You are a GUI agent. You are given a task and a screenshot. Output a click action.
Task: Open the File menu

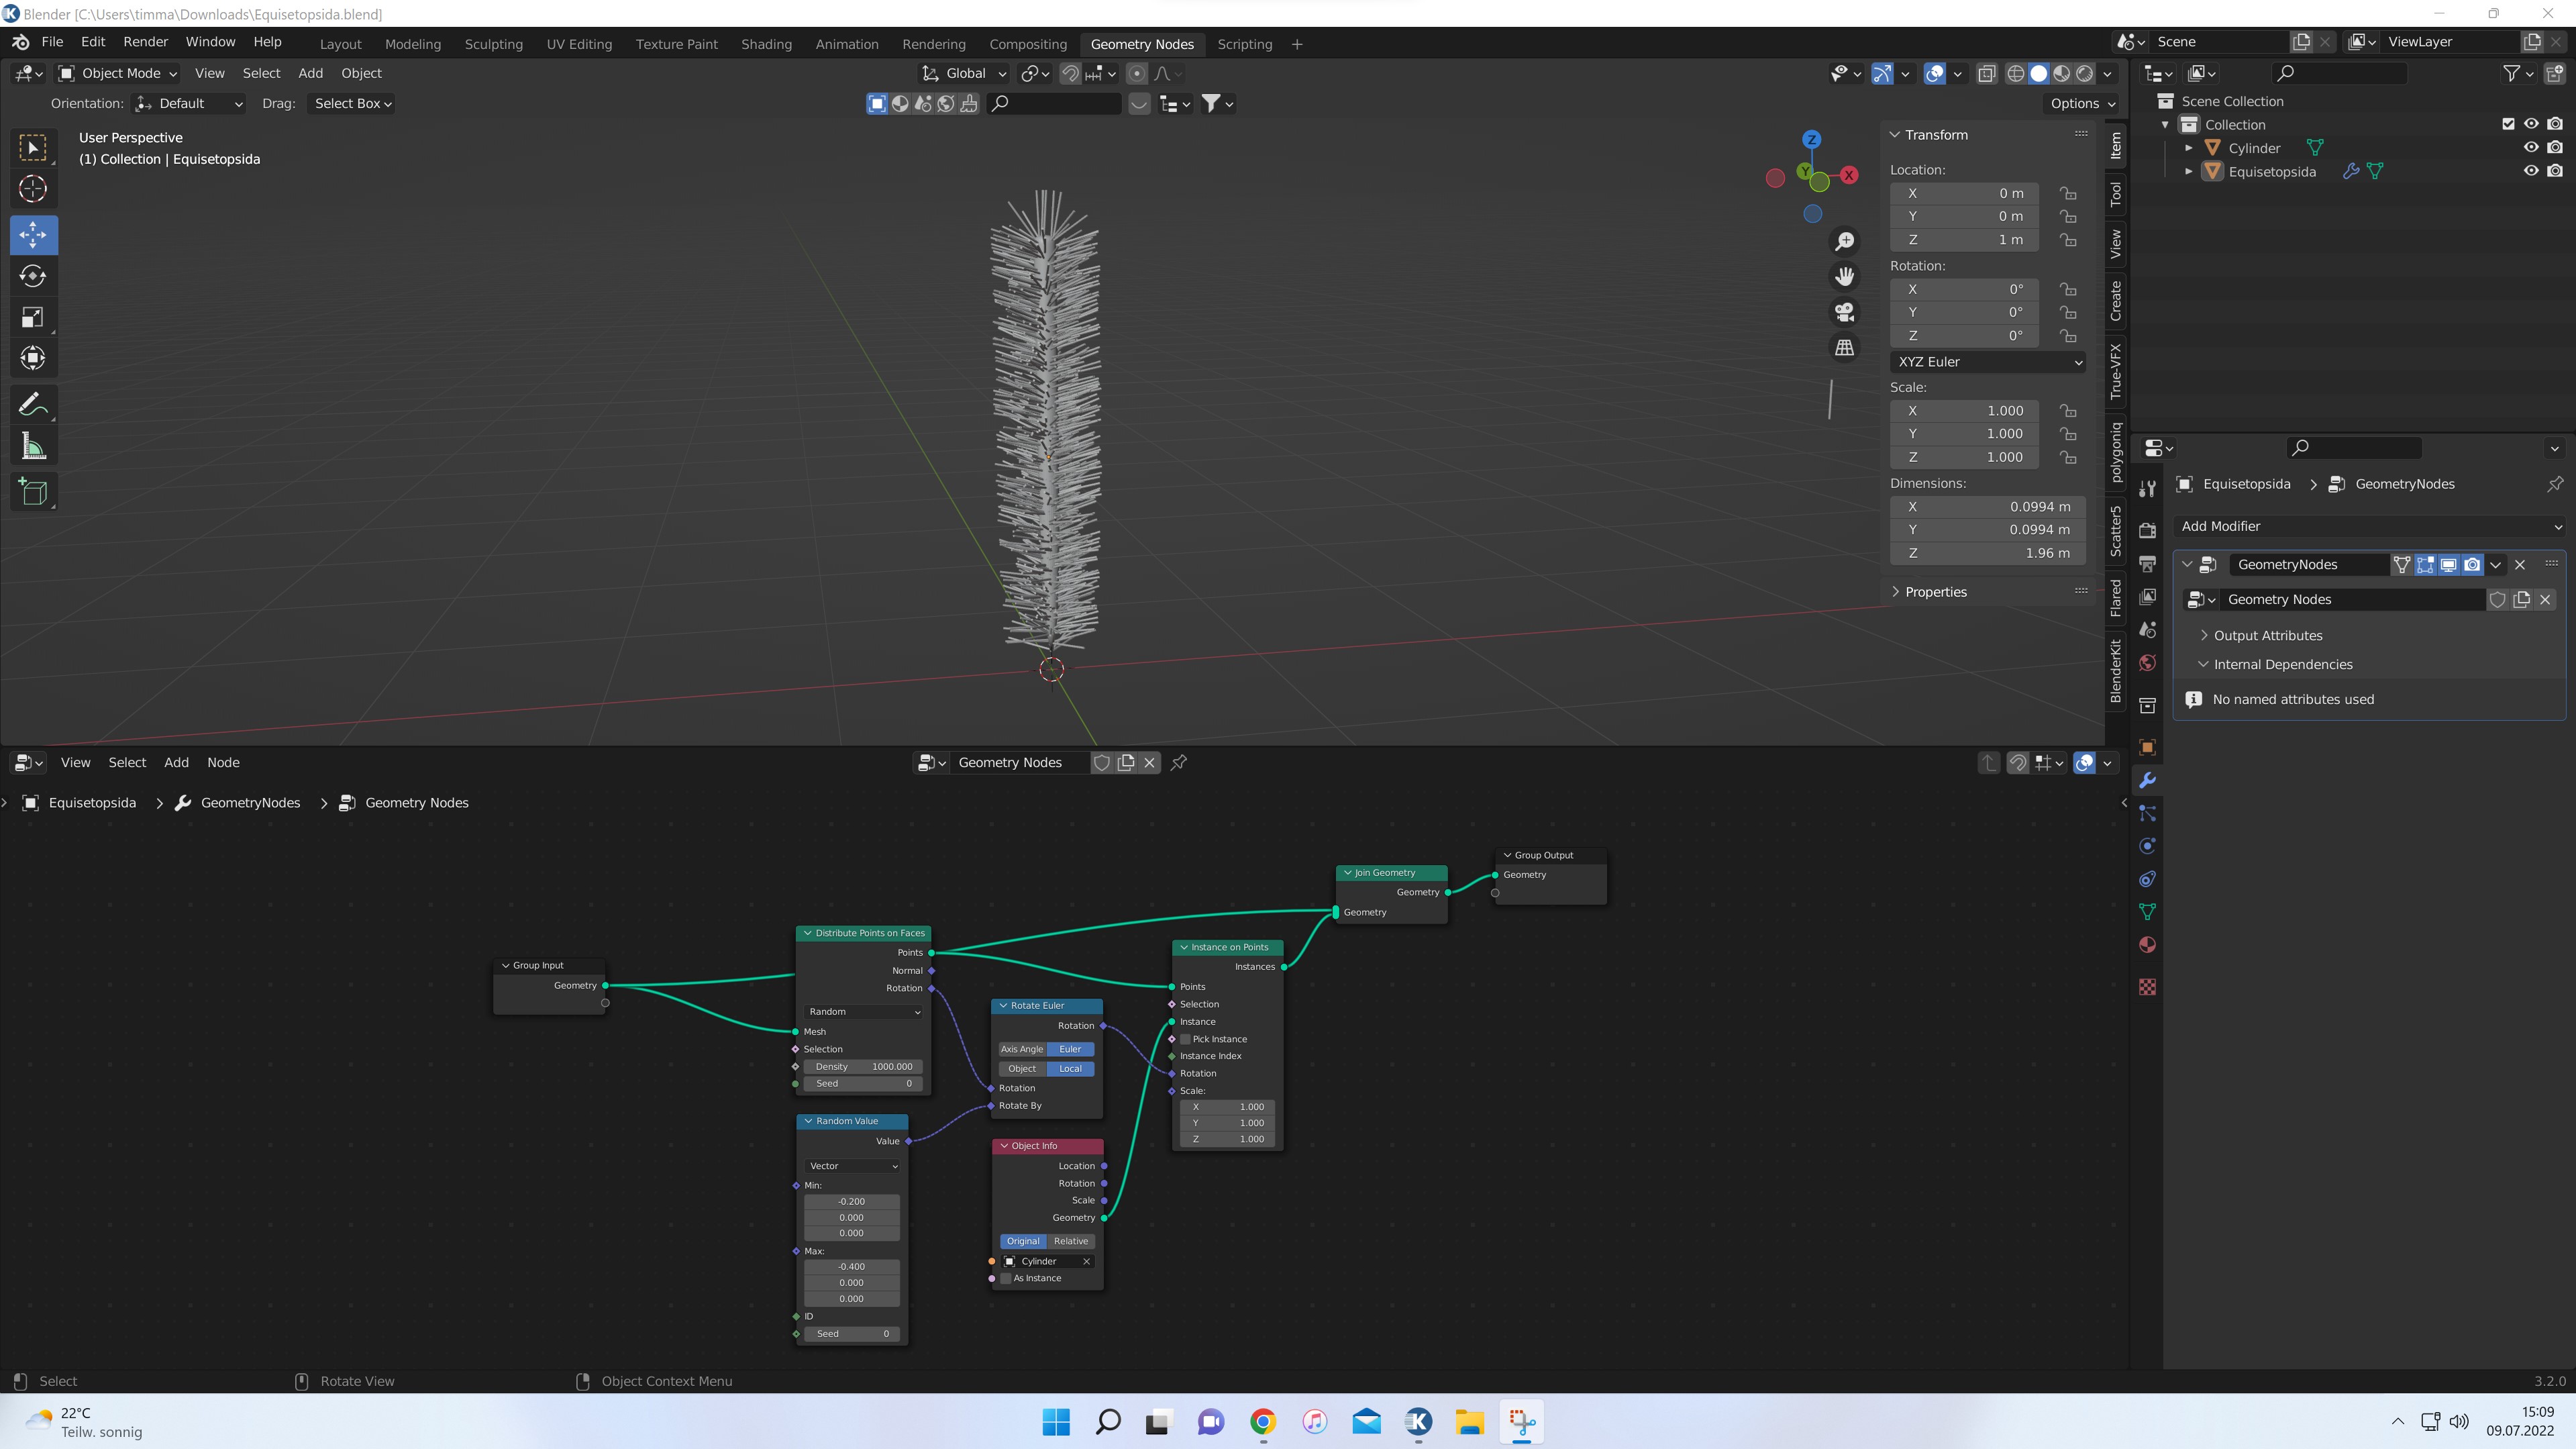pyautogui.click(x=52, y=42)
